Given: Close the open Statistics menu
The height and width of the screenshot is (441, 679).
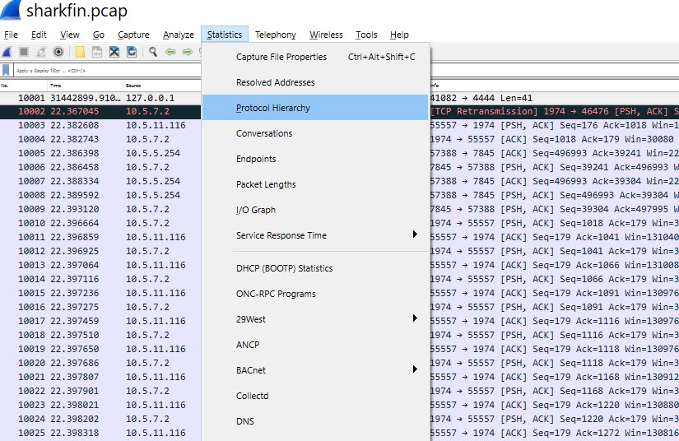Looking at the screenshot, I should pyautogui.click(x=225, y=35).
